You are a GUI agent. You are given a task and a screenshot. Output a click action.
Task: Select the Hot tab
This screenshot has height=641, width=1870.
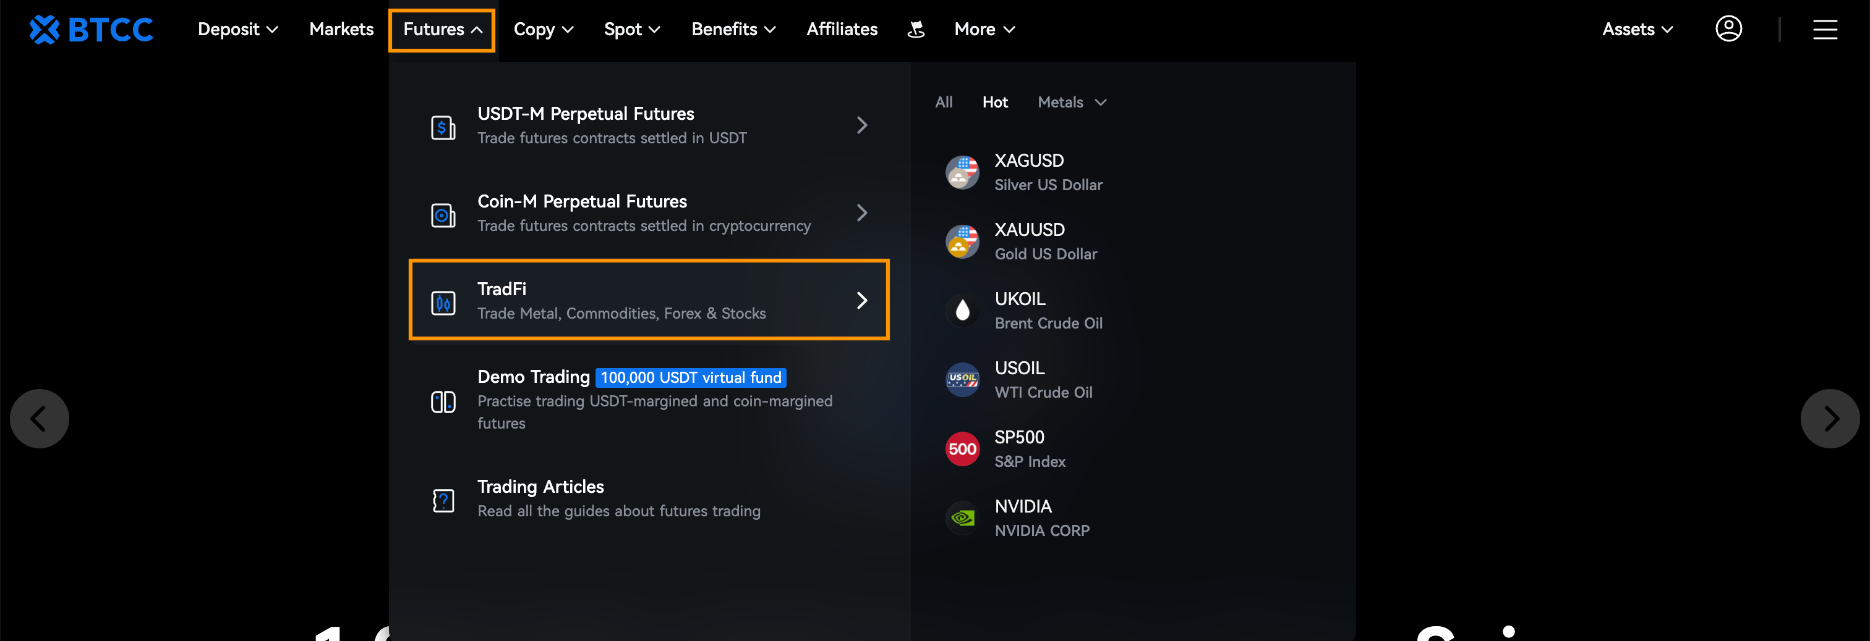(x=994, y=103)
